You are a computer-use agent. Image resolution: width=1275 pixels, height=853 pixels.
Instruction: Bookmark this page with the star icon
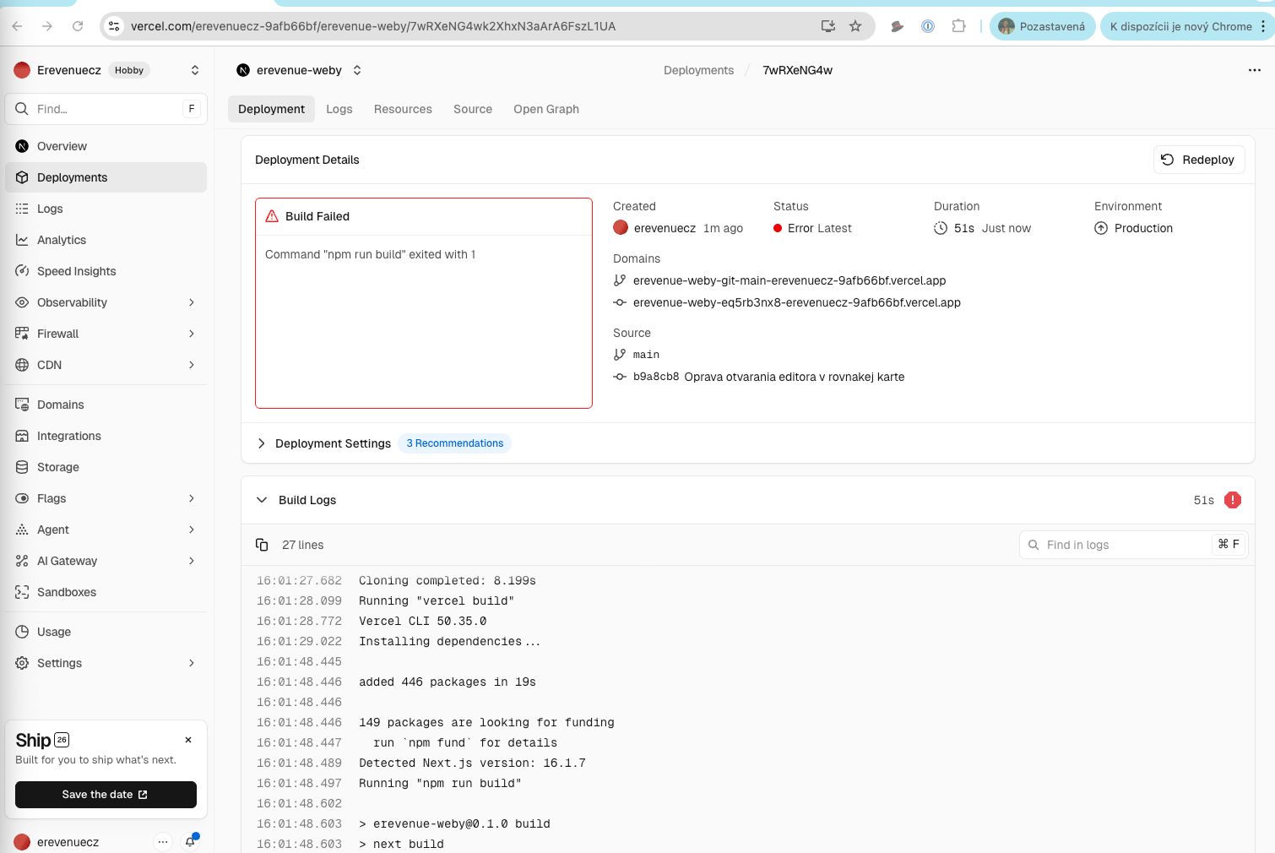855,26
